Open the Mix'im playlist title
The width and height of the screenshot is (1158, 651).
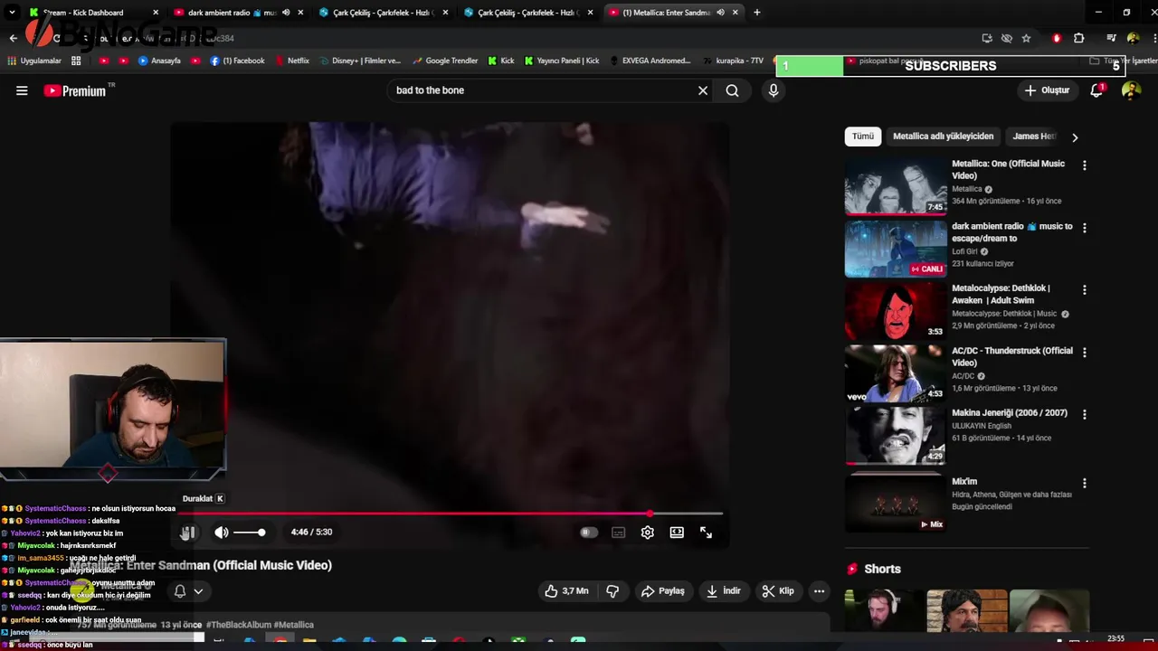pyautogui.click(x=964, y=482)
